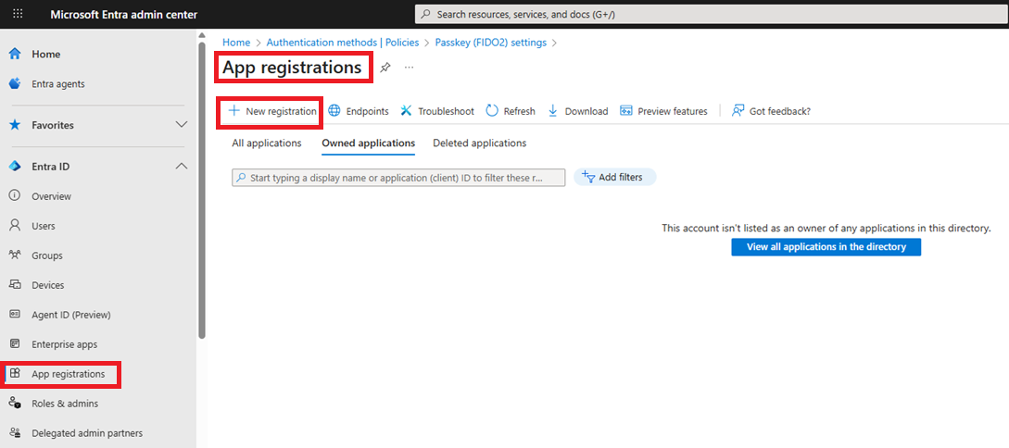Screen dimensions: 1009x448
Task: Click the search resources and docs box
Action: tap(712, 14)
